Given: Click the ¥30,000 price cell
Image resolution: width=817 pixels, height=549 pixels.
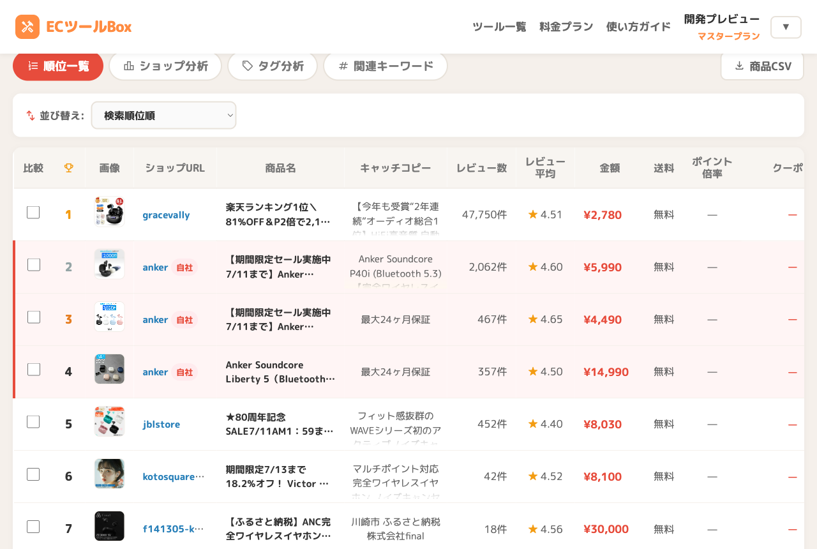Looking at the screenshot, I should [x=606, y=529].
